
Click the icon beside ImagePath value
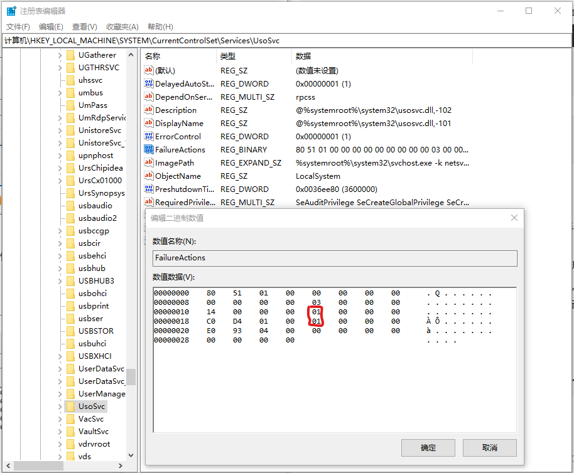pos(149,162)
